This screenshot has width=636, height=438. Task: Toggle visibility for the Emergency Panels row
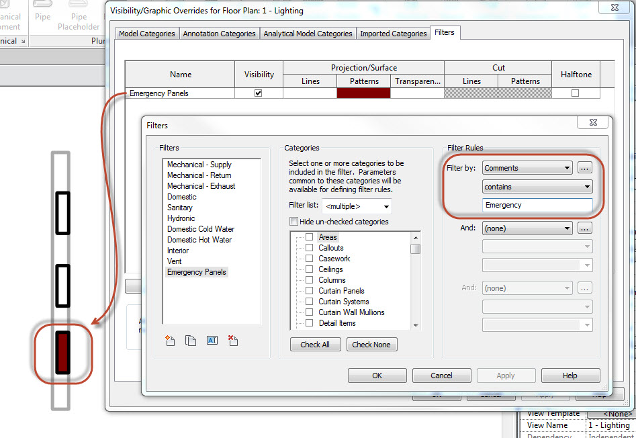tap(258, 93)
